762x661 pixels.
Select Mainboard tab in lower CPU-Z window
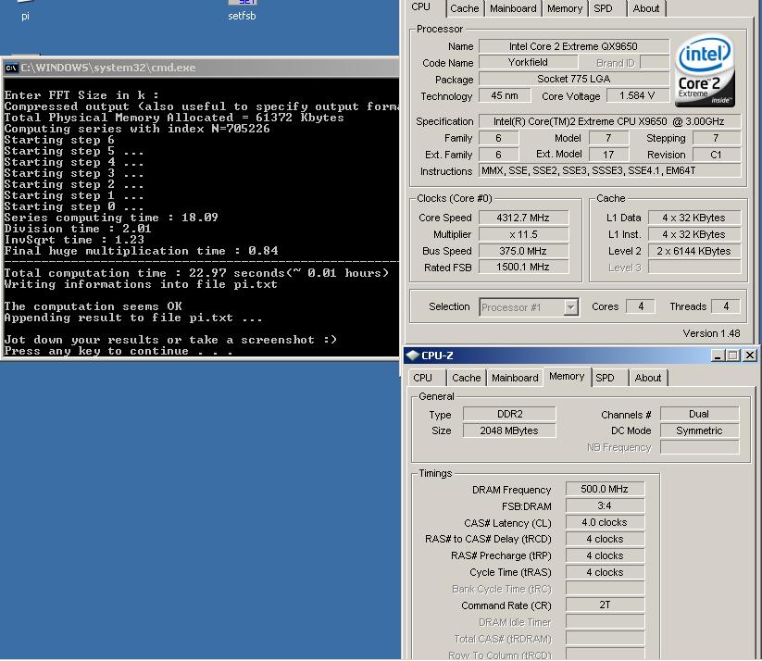(515, 378)
